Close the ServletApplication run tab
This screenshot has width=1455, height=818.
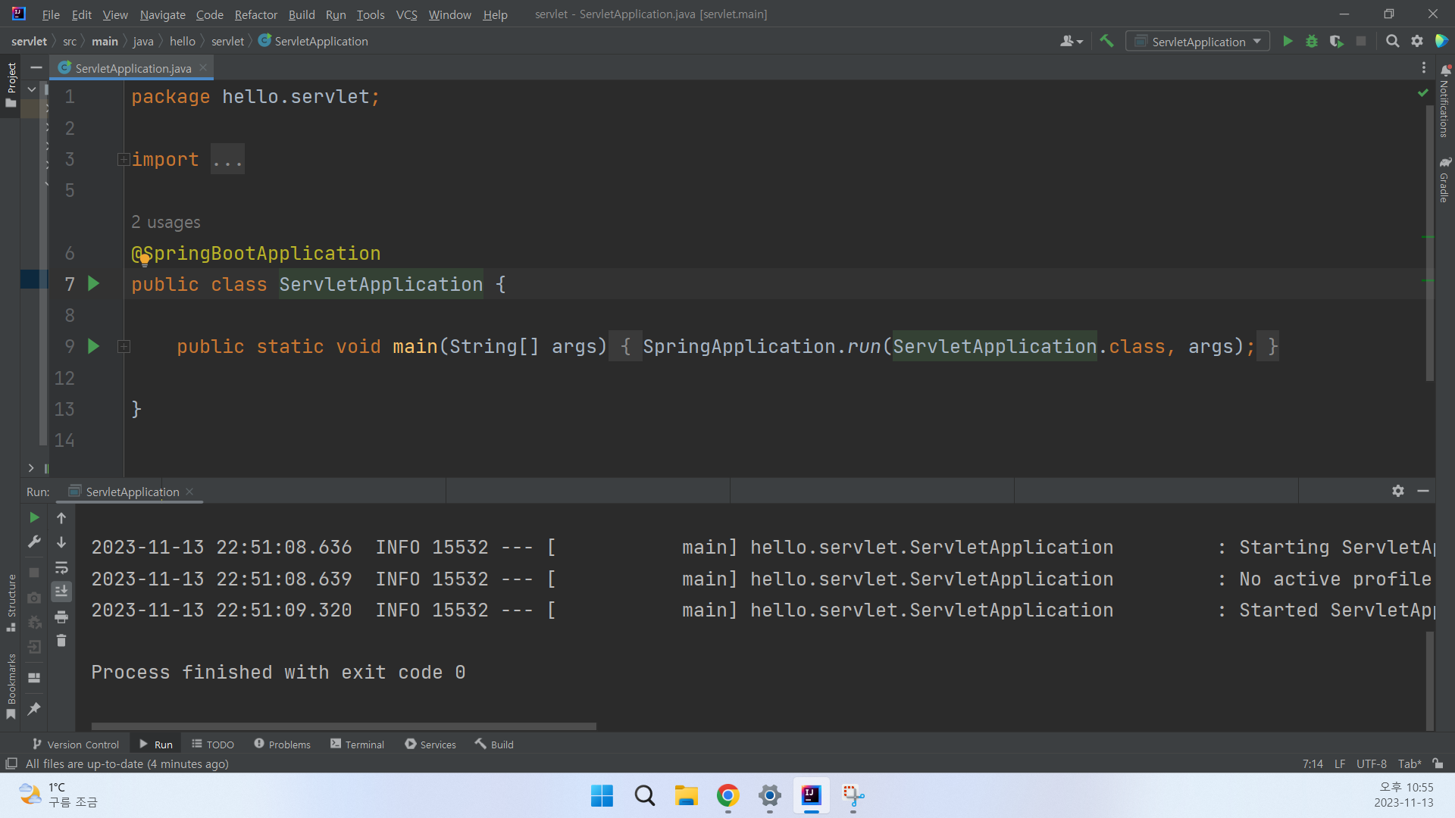[189, 492]
